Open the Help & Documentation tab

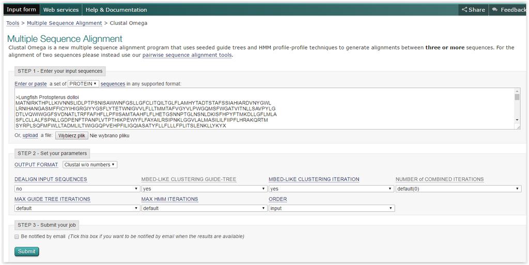point(116,10)
